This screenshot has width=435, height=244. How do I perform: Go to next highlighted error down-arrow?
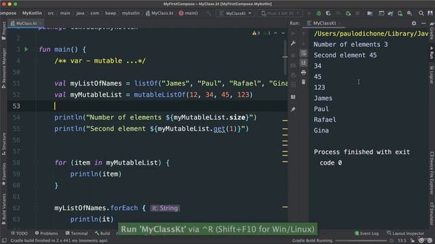[283, 33]
